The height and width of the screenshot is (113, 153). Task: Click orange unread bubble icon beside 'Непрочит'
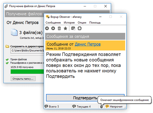[107, 106]
